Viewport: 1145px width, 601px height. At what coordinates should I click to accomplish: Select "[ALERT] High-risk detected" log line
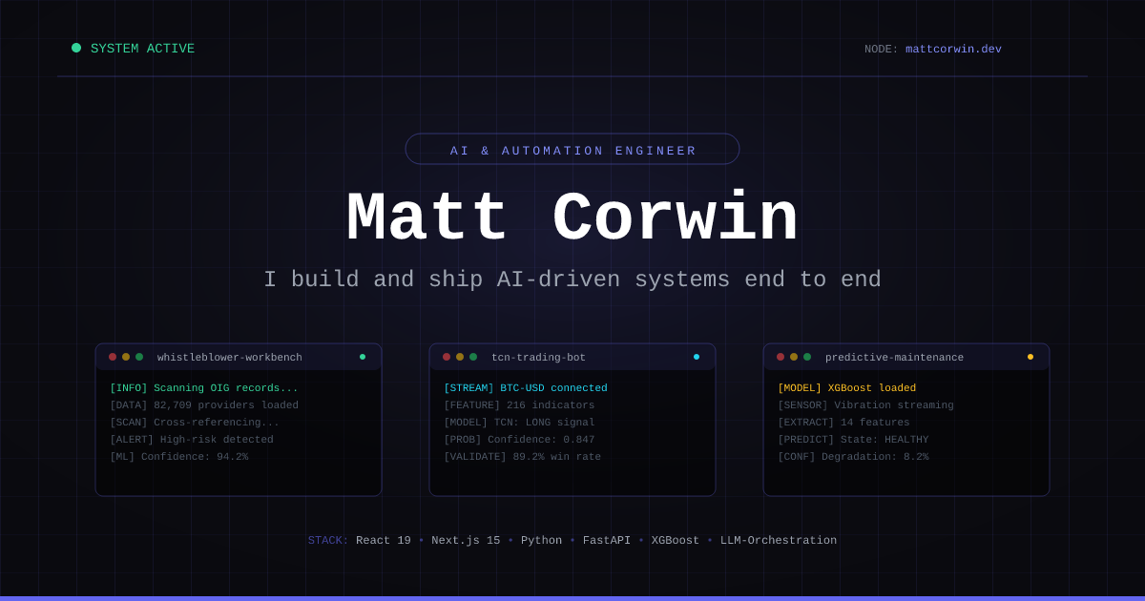[x=192, y=440]
